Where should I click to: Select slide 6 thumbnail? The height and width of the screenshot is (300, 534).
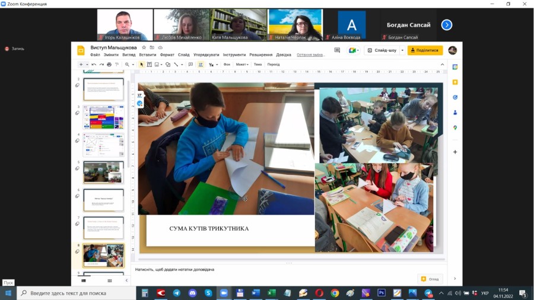coord(103,200)
